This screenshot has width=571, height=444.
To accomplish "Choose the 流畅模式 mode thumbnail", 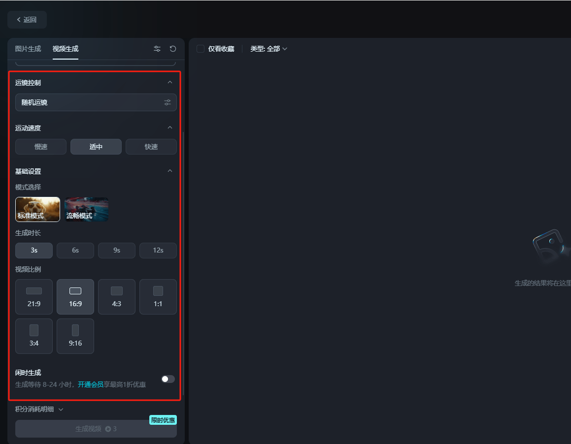I will click(86, 209).
